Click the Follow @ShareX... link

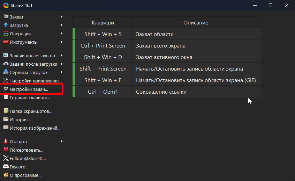[28, 158]
